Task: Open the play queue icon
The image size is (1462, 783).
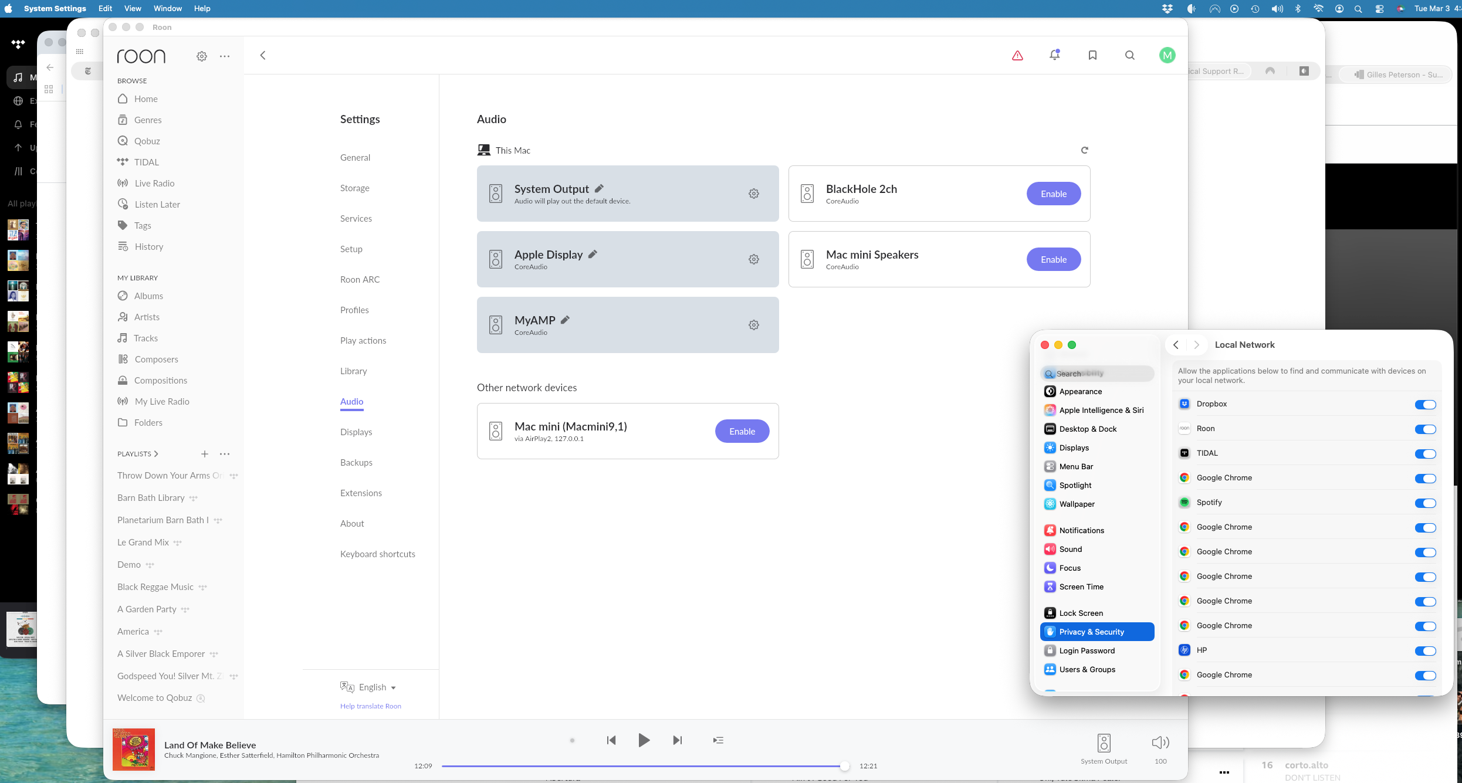Action: (x=718, y=740)
